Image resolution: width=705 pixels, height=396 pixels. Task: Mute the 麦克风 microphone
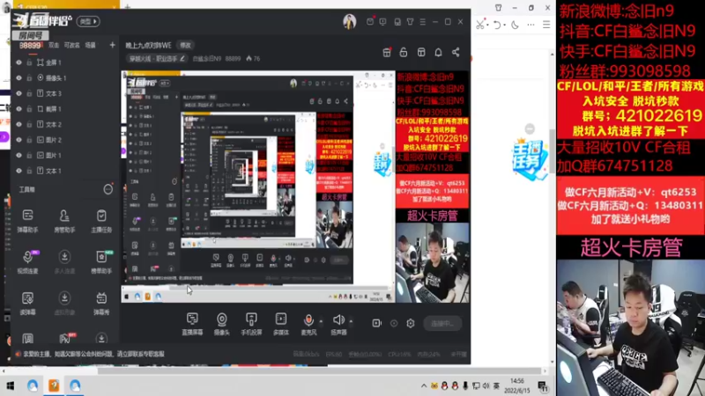click(x=308, y=324)
